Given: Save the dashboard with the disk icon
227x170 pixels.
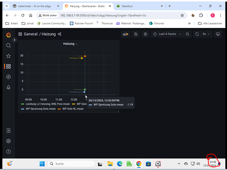Looking at the screenshot, I should coord(136,34).
